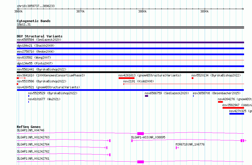Click the 3860k ruler tick label

click(18, 11)
